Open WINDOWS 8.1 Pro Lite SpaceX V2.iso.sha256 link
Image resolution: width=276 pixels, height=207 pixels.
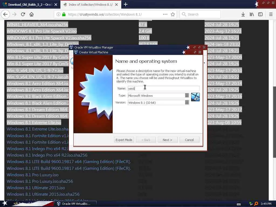click(49, 38)
